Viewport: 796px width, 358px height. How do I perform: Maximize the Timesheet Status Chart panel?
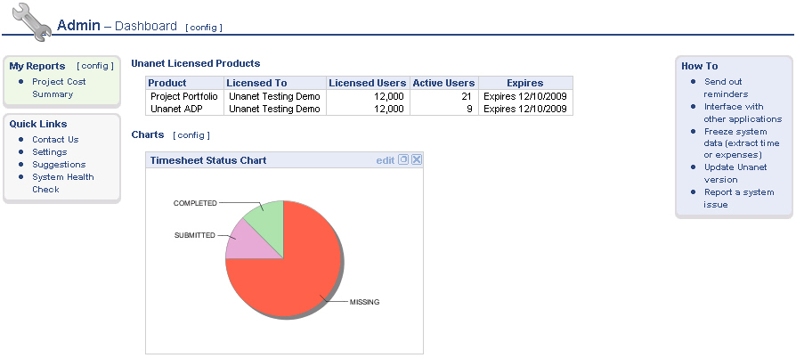pyautogui.click(x=403, y=160)
